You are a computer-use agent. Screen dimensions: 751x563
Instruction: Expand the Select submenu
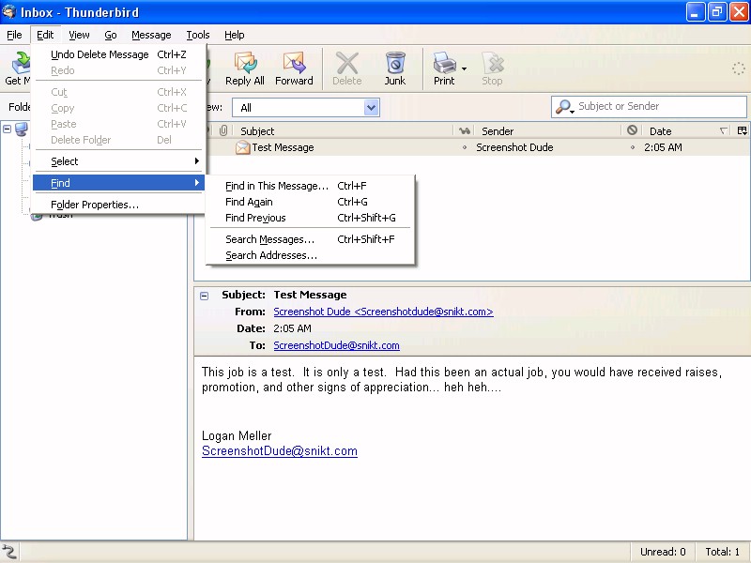[x=120, y=161]
